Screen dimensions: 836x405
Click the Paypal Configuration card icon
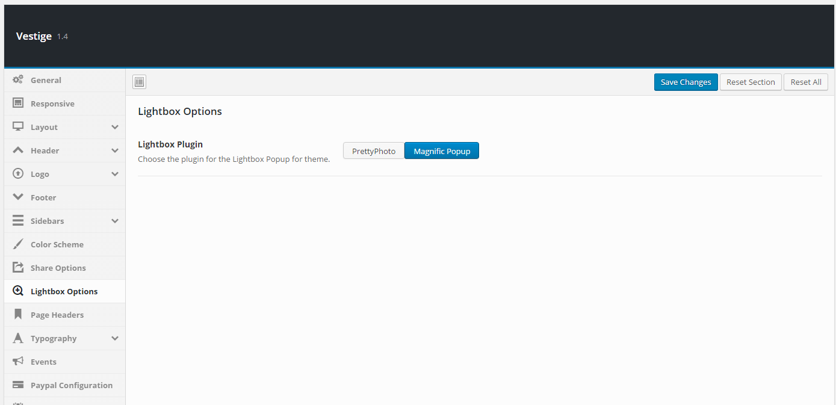pyautogui.click(x=18, y=385)
